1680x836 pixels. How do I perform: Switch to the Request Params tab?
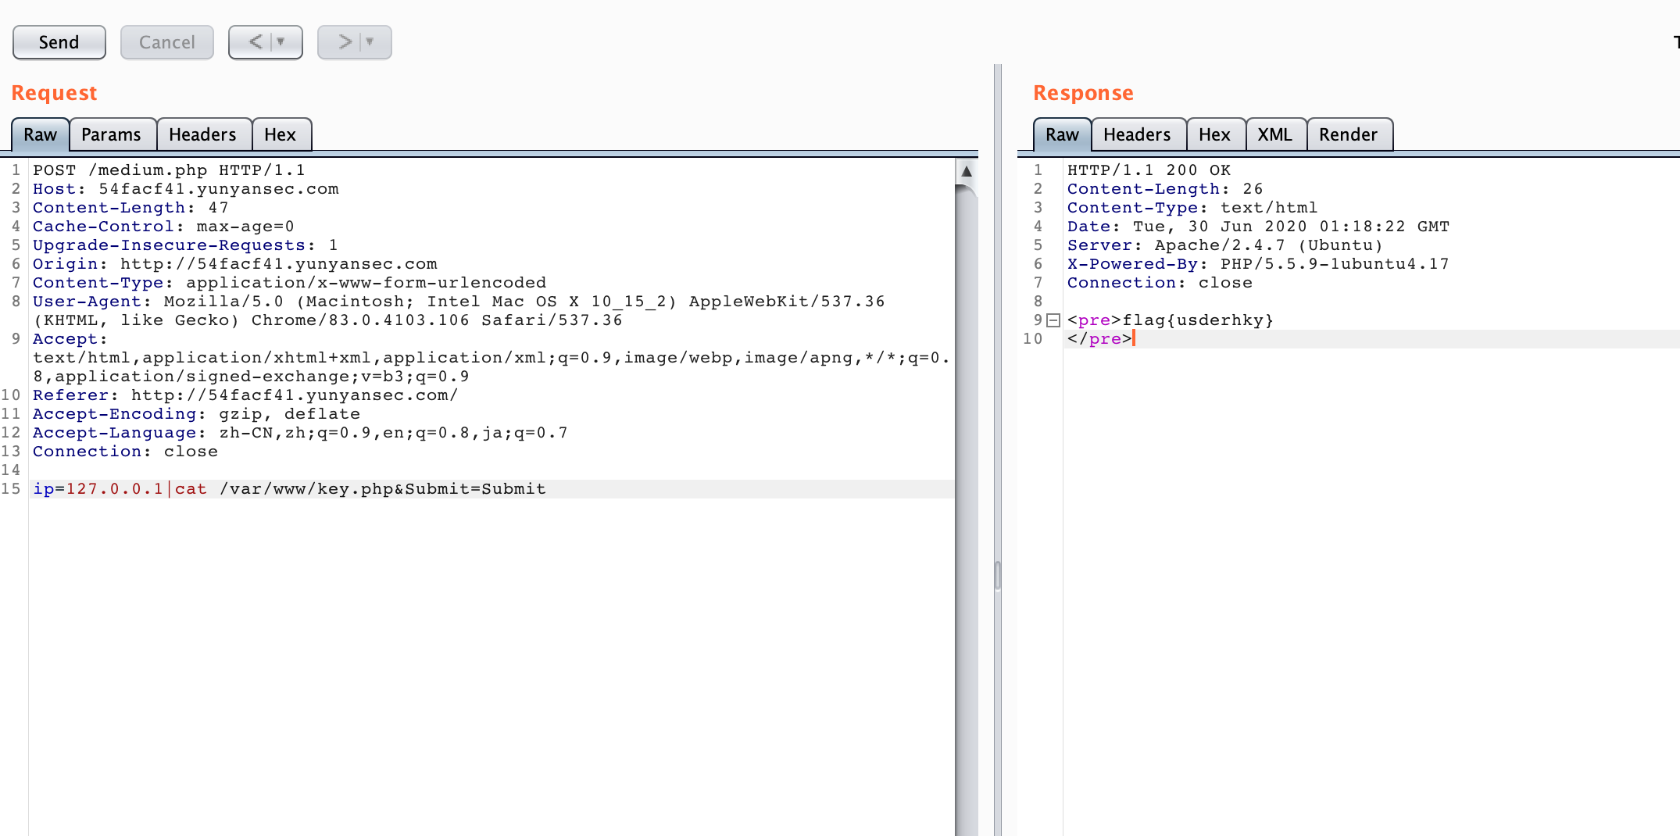coord(112,134)
